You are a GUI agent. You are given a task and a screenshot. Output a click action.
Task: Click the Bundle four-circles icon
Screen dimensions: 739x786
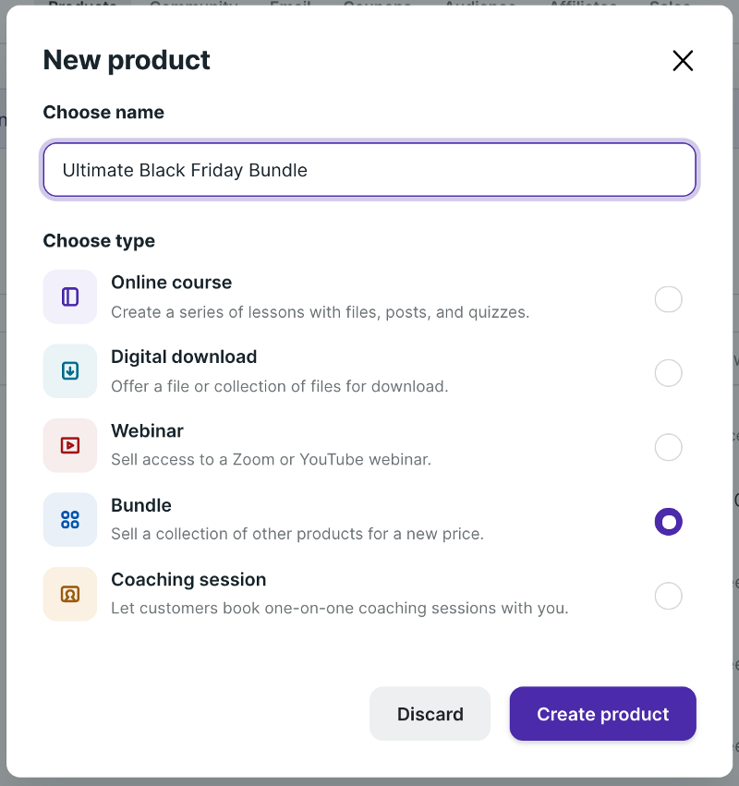(x=70, y=520)
